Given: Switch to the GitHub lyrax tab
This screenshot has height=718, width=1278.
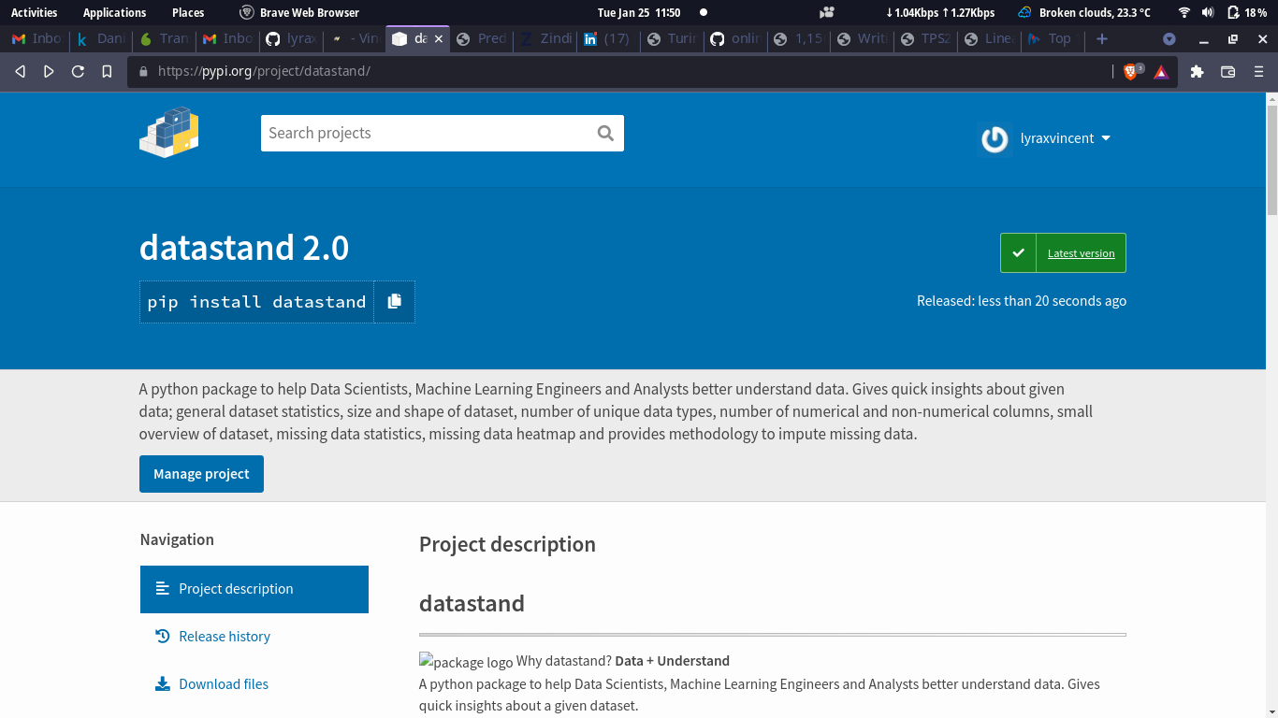Looking at the screenshot, I should pos(290,38).
